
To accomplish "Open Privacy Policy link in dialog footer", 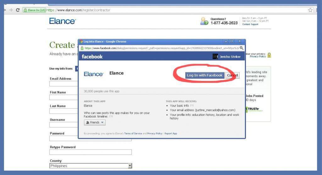I will (x=155, y=133).
